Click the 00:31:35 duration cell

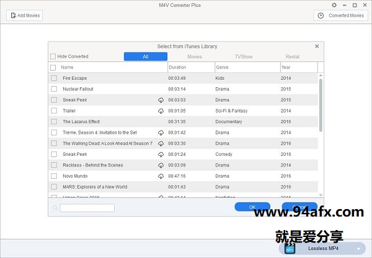177,122
